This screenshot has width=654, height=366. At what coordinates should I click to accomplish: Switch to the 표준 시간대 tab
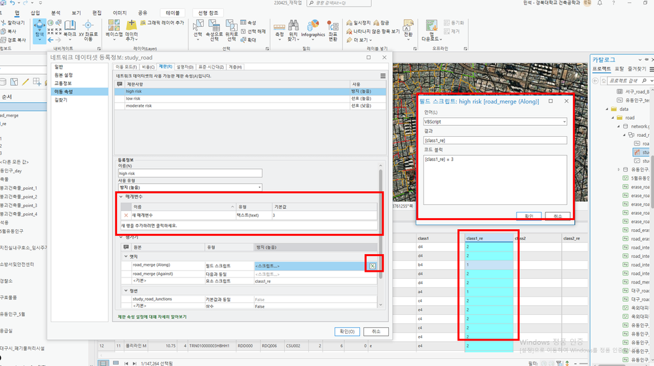point(211,67)
